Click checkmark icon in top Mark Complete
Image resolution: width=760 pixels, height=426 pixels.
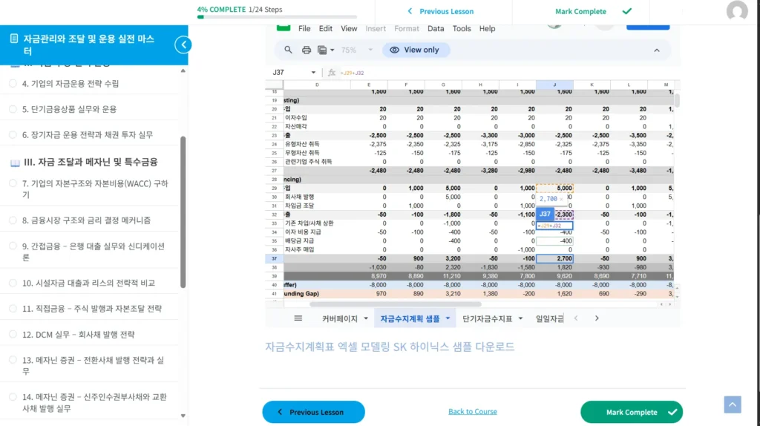[x=626, y=10]
